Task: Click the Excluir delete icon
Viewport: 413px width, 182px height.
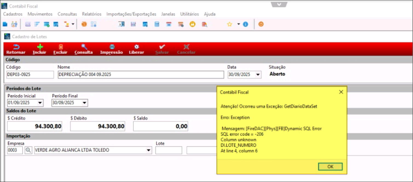Action: (60, 49)
